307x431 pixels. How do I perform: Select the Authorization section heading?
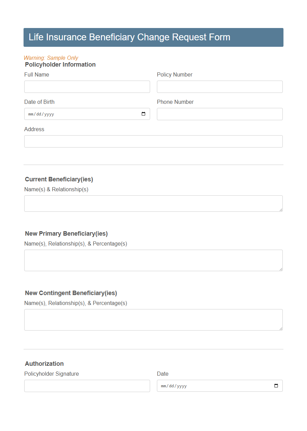pos(44,364)
